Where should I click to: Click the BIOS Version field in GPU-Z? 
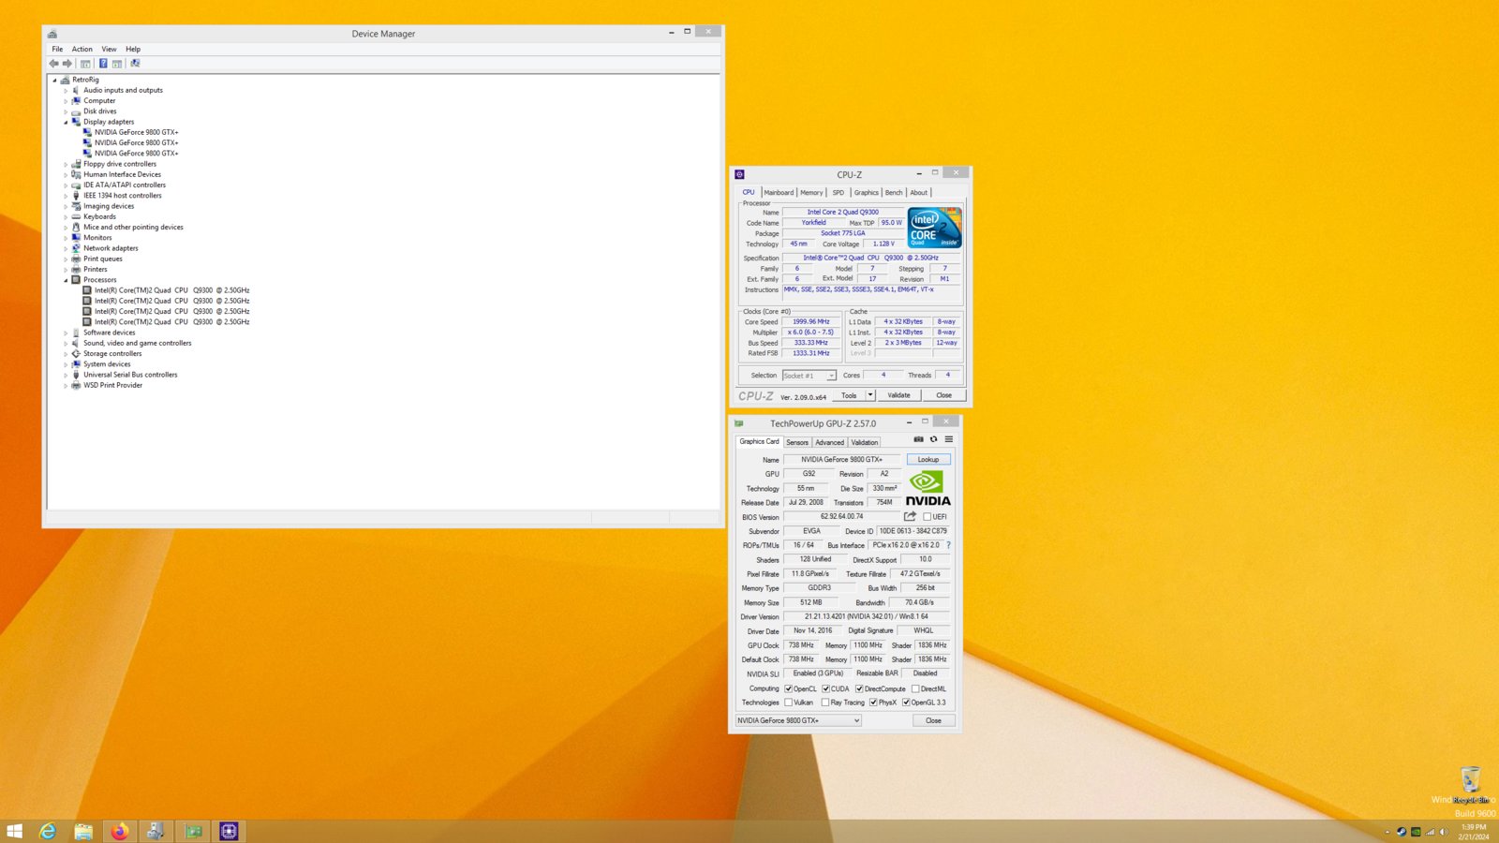[841, 516]
